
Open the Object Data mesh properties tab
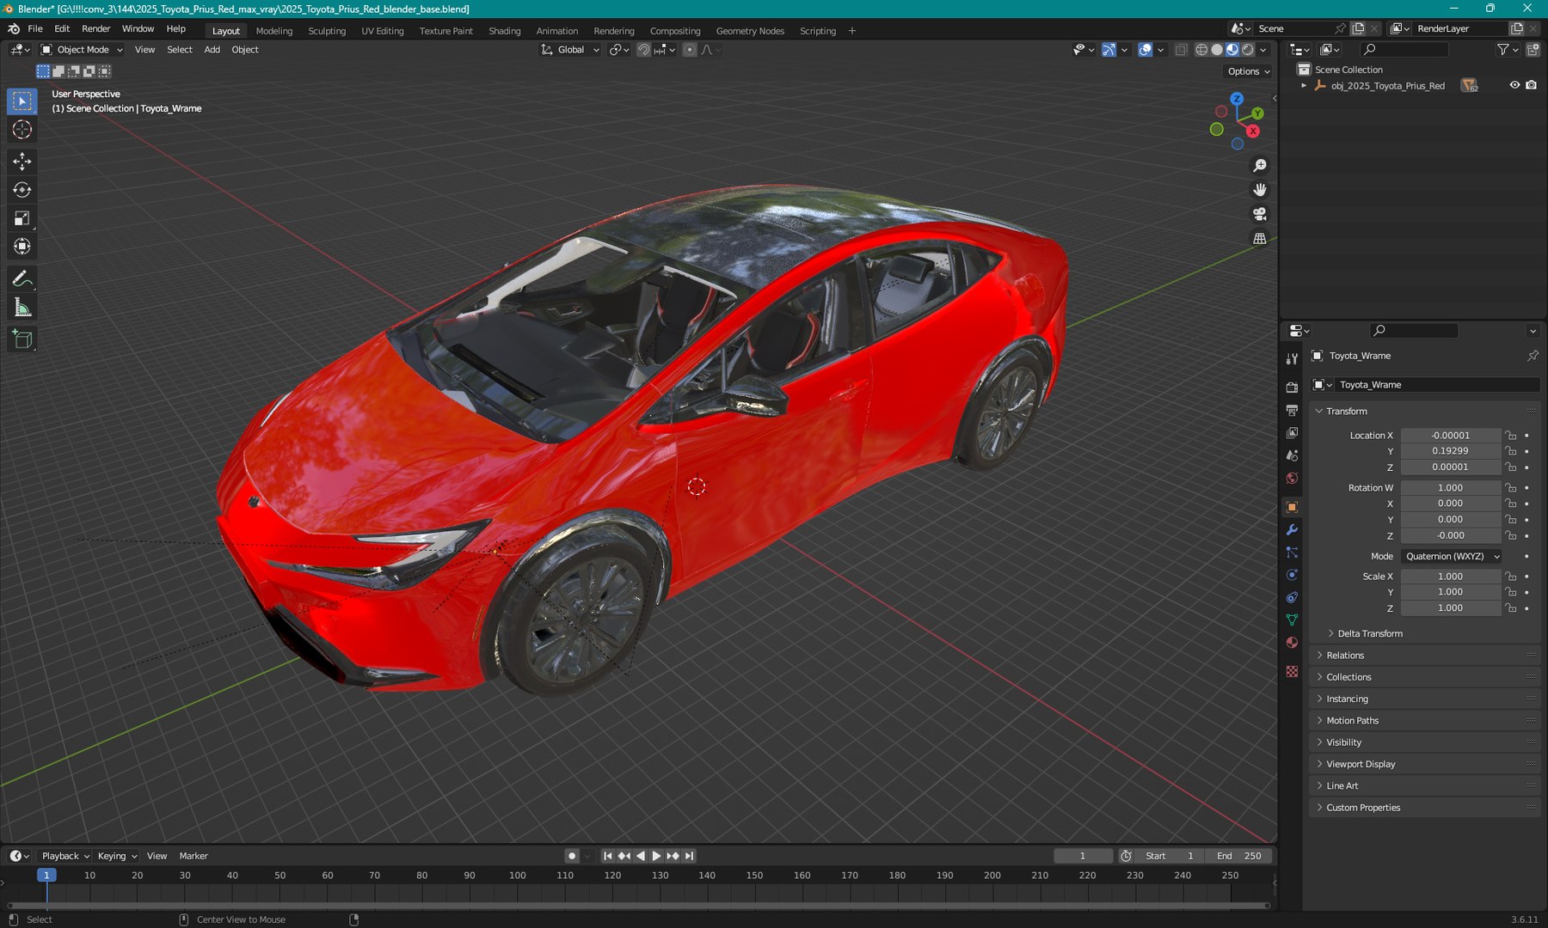1292,620
